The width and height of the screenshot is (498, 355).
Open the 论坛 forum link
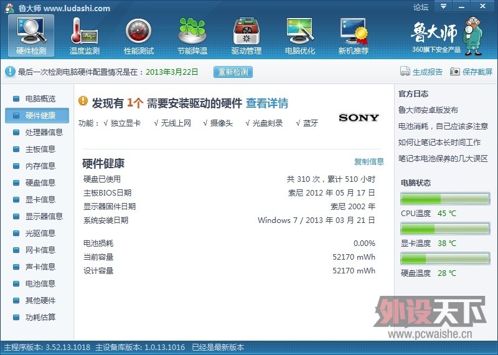point(421,7)
